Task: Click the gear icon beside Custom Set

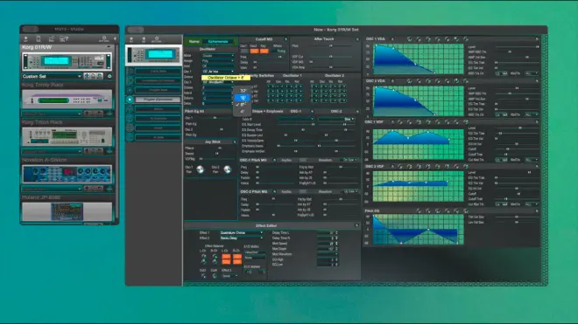Action: coord(109,76)
